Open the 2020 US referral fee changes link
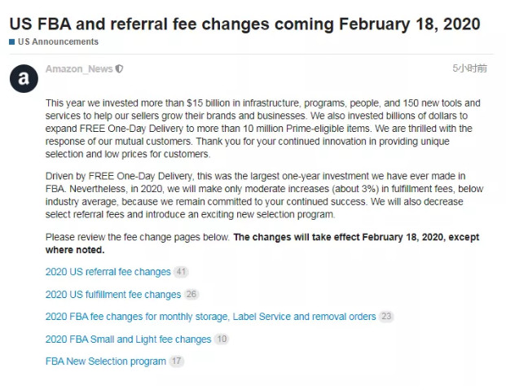The image size is (506, 390). [108, 272]
